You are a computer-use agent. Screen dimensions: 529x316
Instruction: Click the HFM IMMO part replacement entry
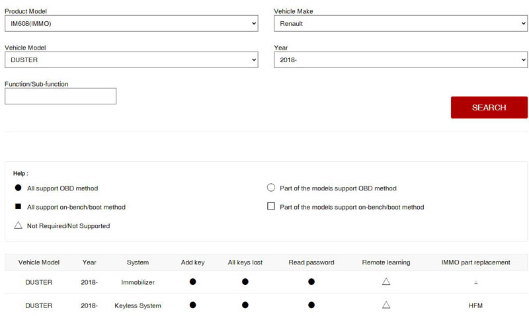pyautogui.click(x=475, y=305)
